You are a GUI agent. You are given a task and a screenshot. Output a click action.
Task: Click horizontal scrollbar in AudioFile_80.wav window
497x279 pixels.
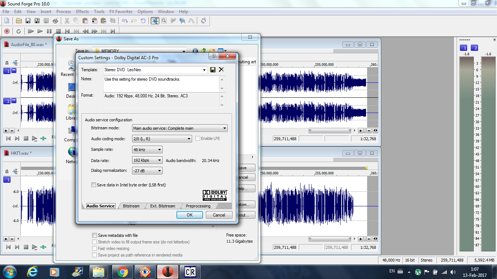pos(330,130)
